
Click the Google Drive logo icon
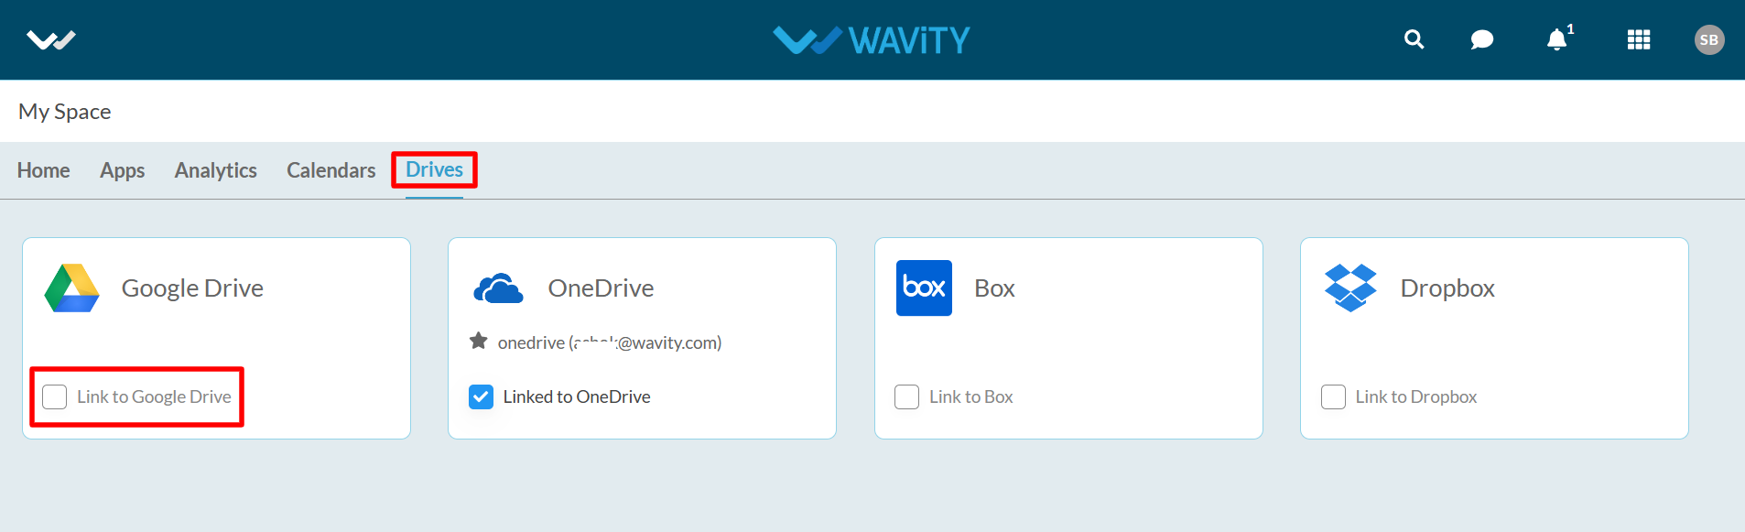pos(72,288)
